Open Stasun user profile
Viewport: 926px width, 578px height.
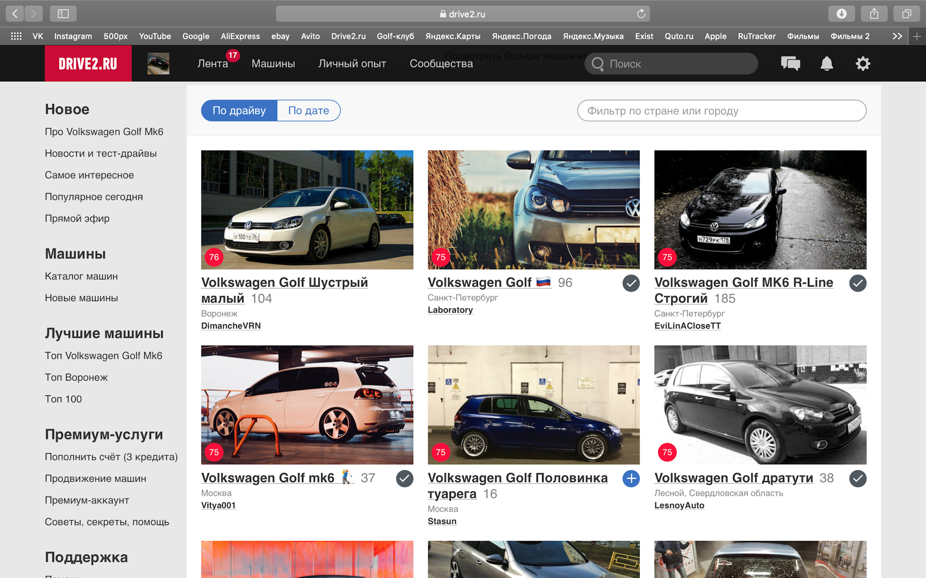click(x=442, y=522)
